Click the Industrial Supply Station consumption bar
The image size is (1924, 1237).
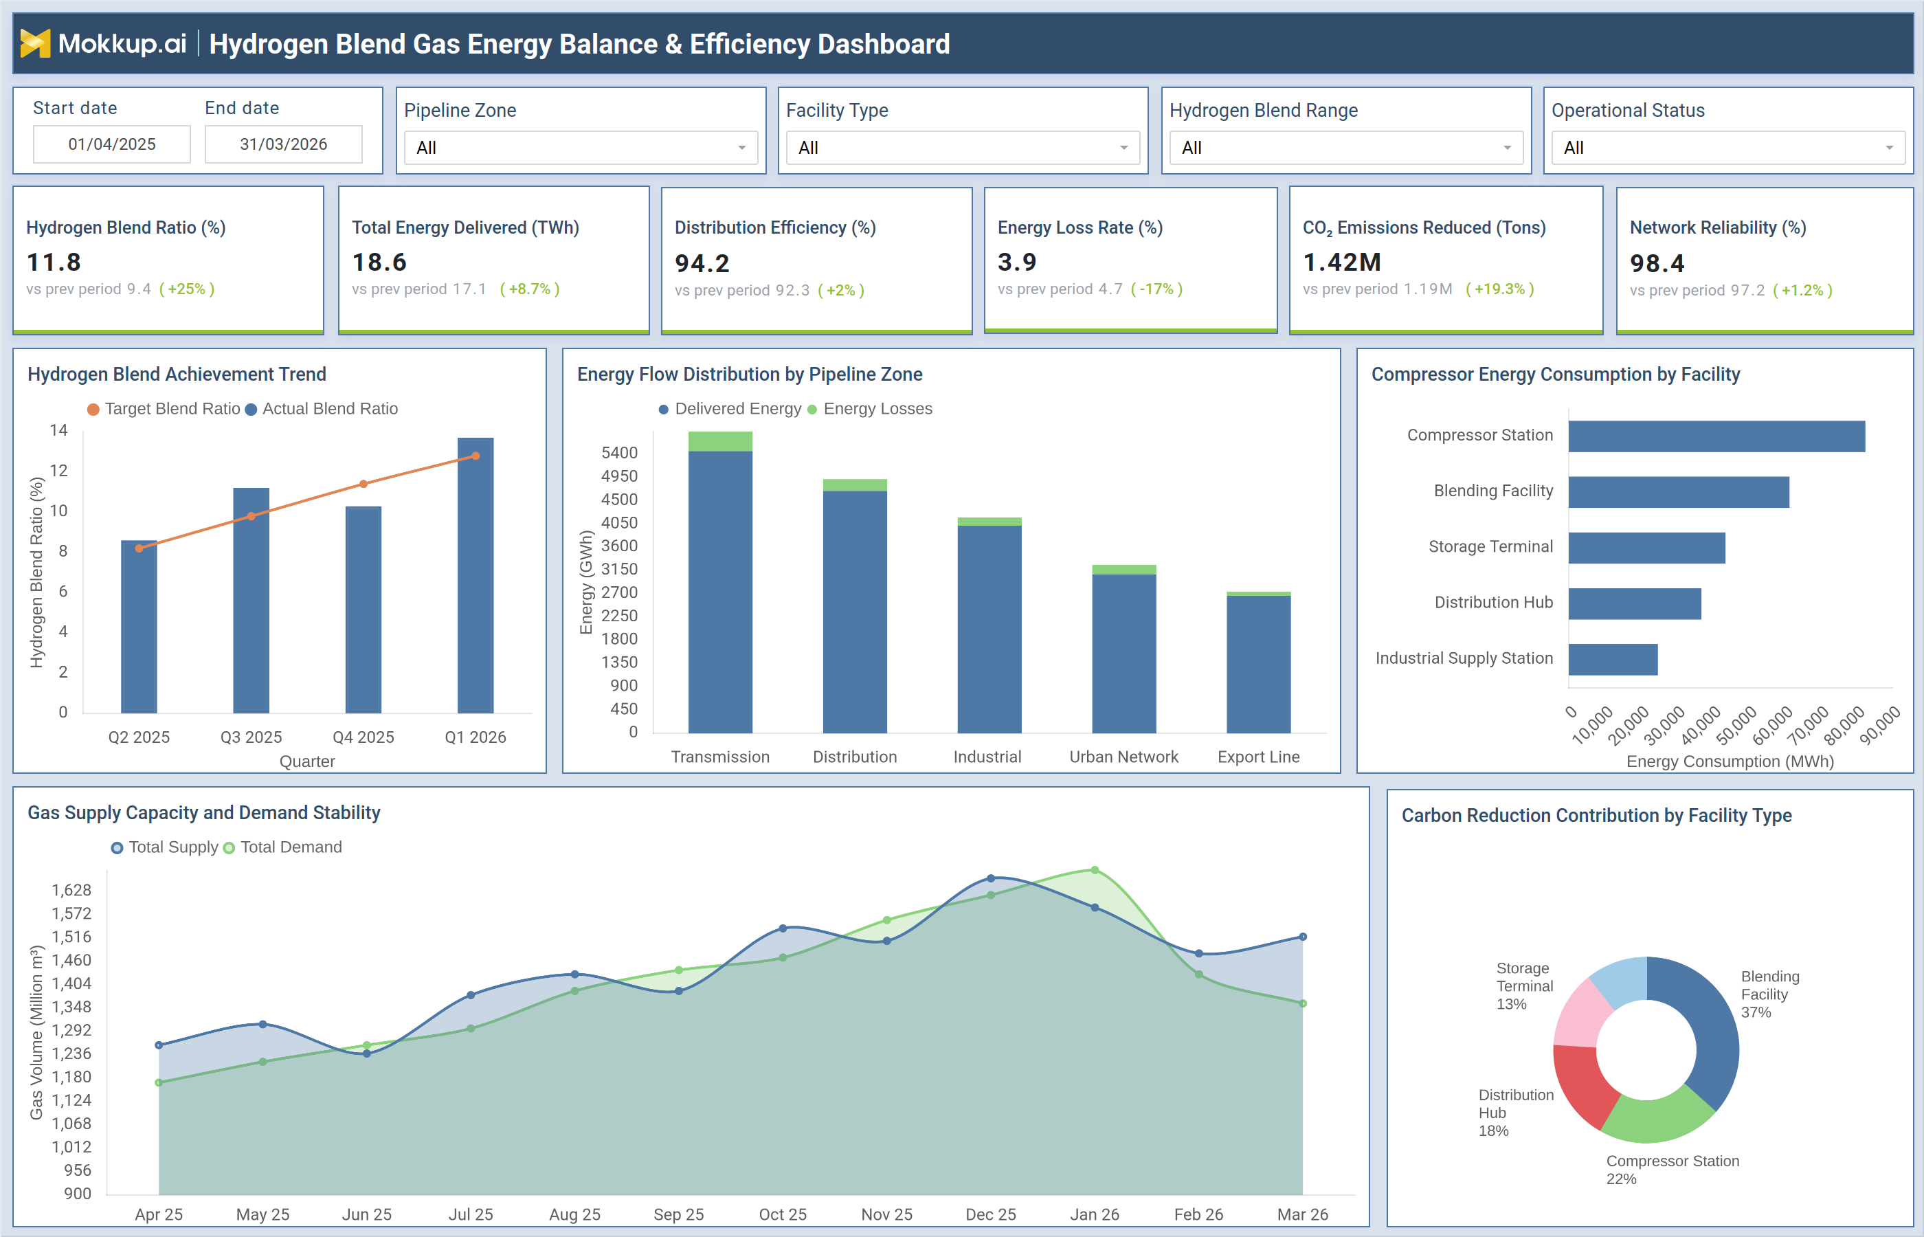pyautogui.click(x=1613, y=660)
